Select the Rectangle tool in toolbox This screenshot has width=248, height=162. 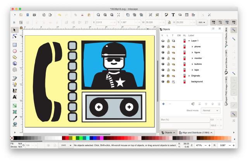[15, 45]
